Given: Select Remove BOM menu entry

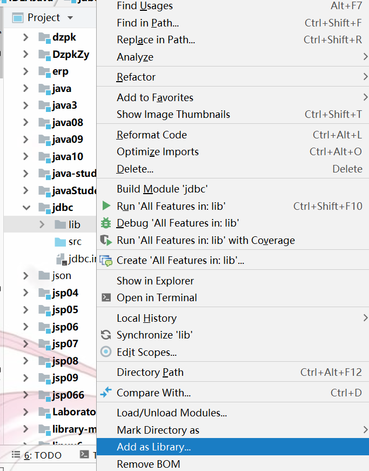Looking at the screenshot, I should (x=233, y=464).
